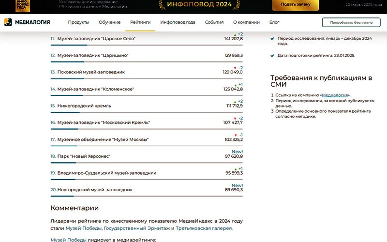
Task: Open the Третьяковская галерея link
Action: [x=204, y=228]
